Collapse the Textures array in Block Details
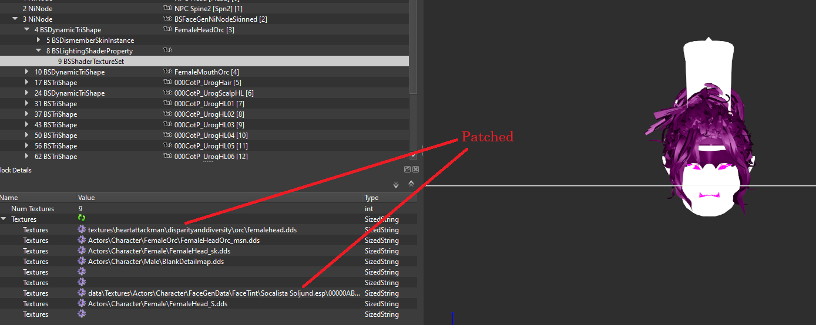This screenshot has width=816, height=325. click(x=4, y=219)
